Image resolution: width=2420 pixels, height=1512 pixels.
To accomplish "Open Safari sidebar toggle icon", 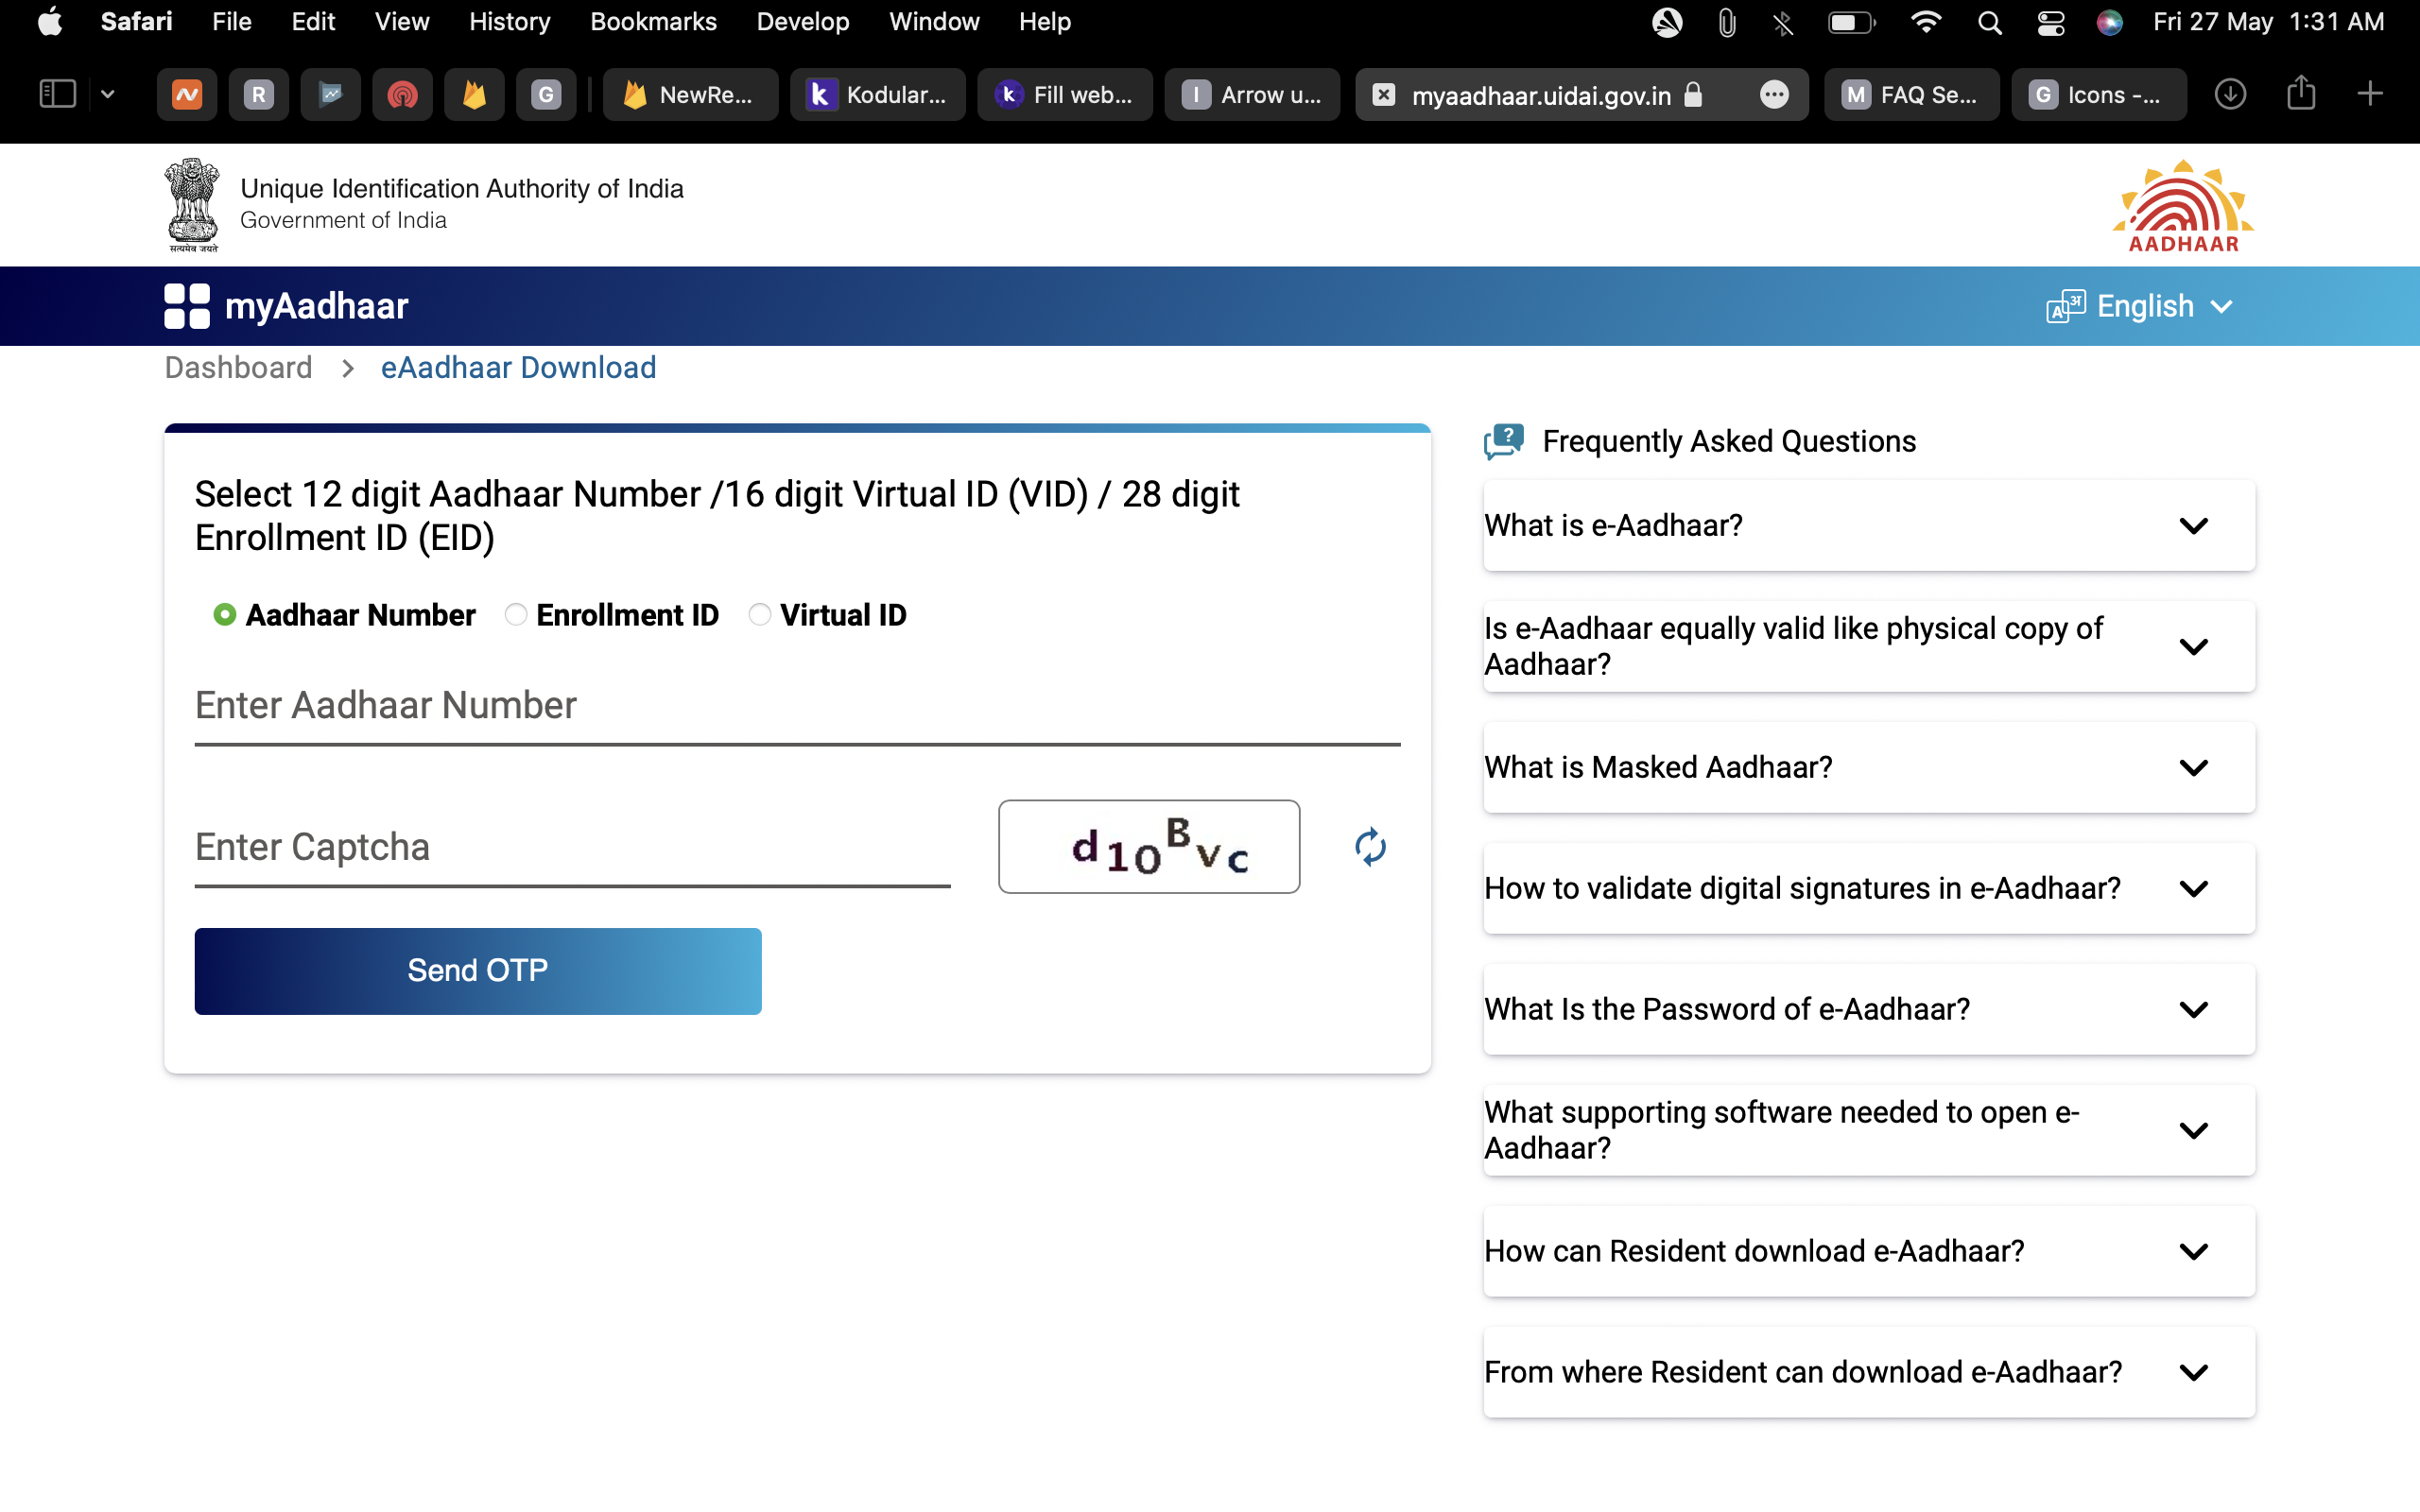I will pyautogui.click(x=57, y=94).
